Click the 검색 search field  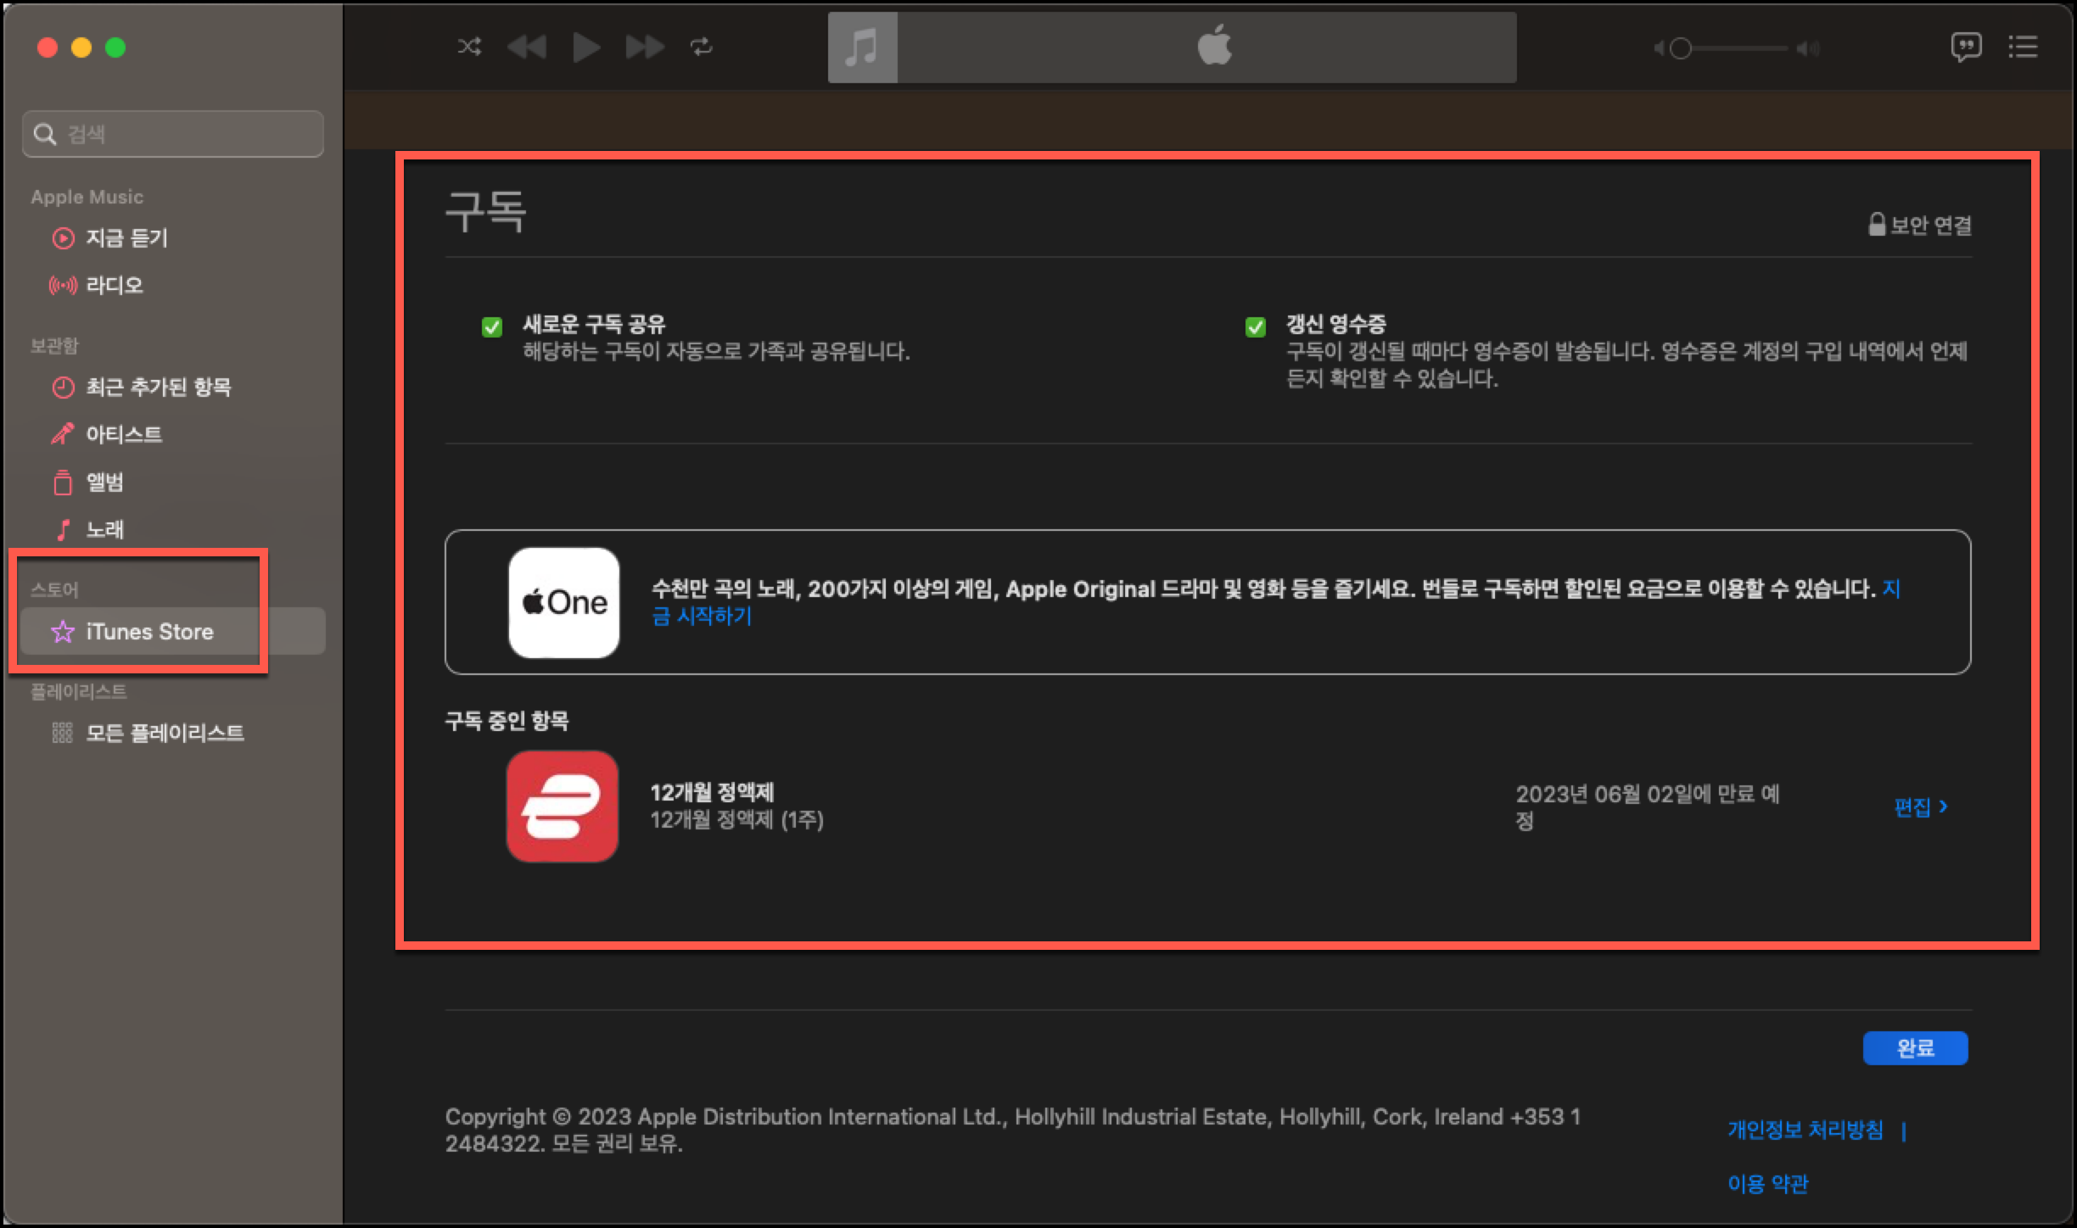coord(172,133)
